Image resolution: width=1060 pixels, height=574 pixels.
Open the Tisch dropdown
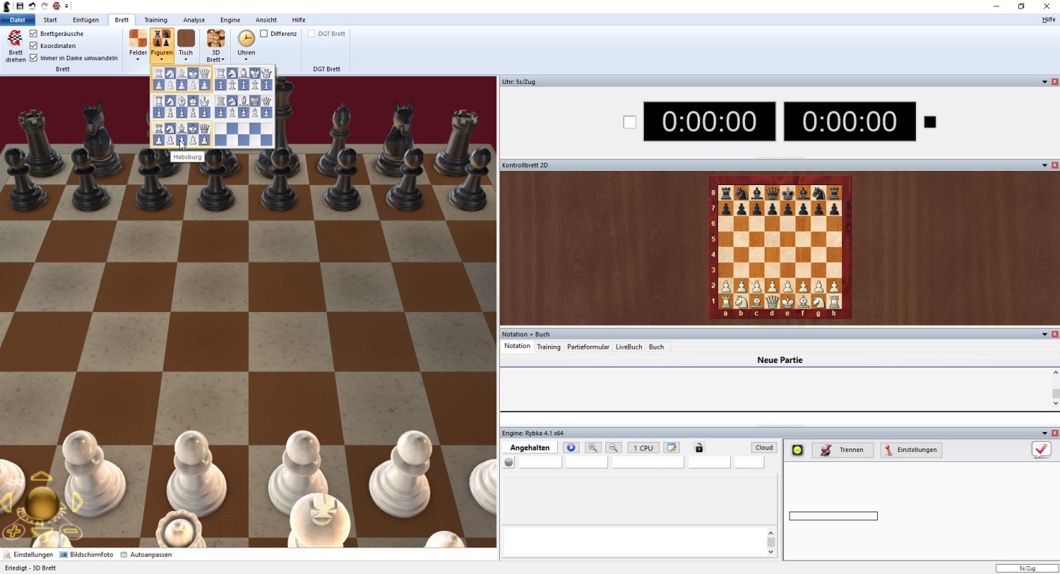click(186, 47)
